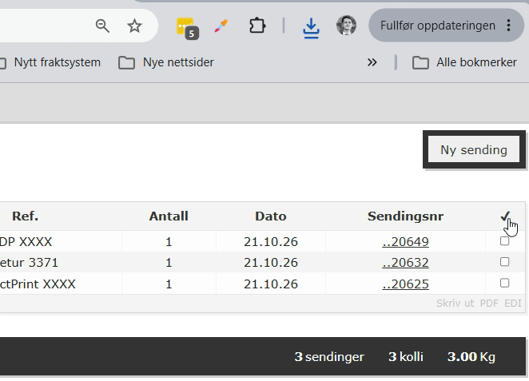Click Fullfør oppdateringen update button
This screenshot has height=381, width=529.
click(438, 26)
